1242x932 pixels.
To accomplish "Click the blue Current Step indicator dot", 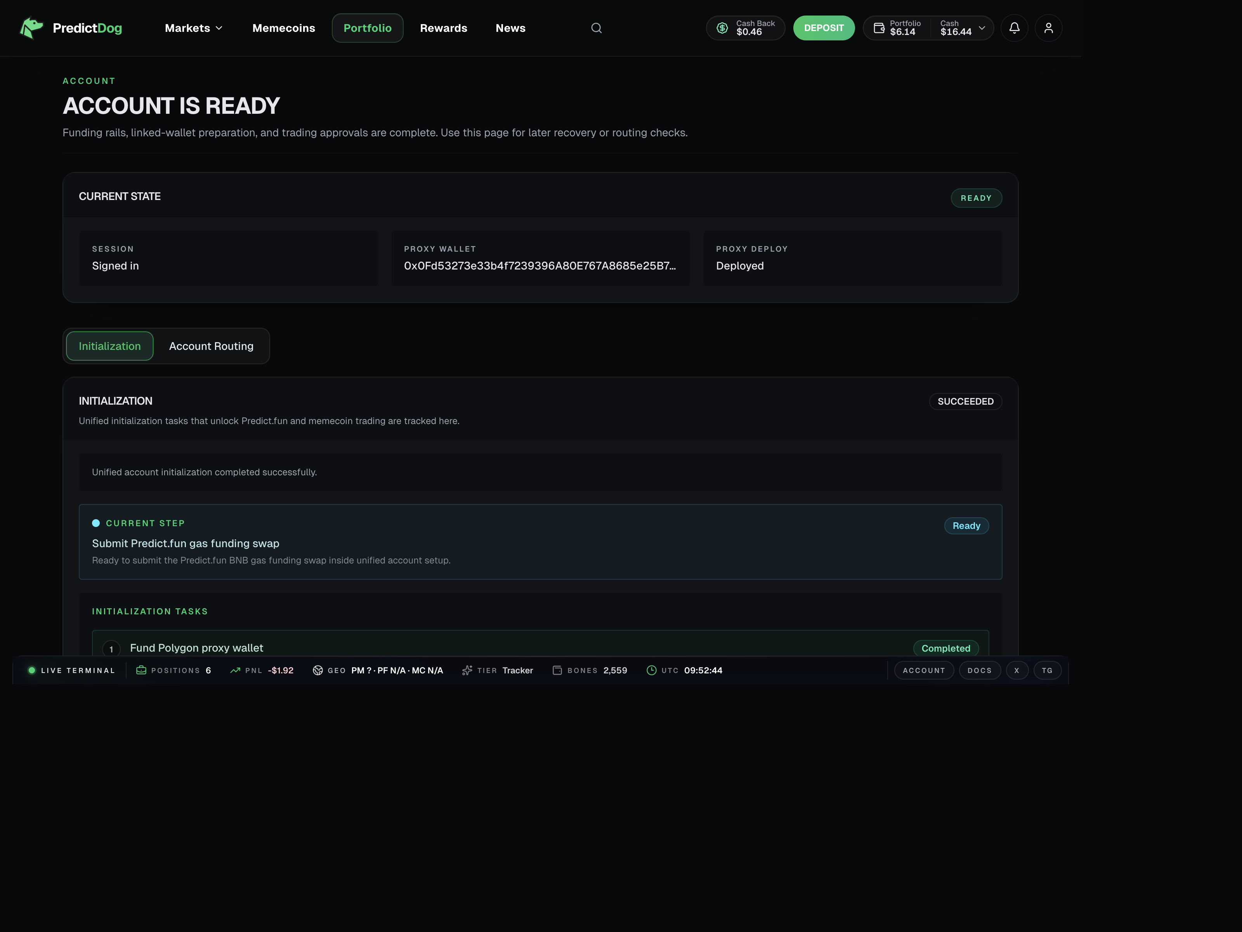I will pyautogui.click(x=96, y=523).
